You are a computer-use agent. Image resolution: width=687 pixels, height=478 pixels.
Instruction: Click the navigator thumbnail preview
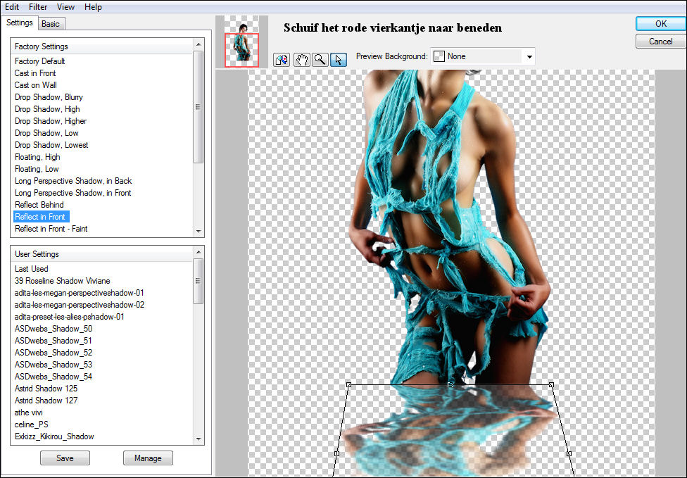pyautogui.click(x=241, y=42)
